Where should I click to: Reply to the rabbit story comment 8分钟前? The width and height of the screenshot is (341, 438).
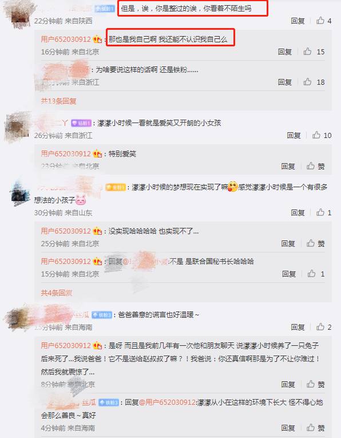[x=288, y=384]
